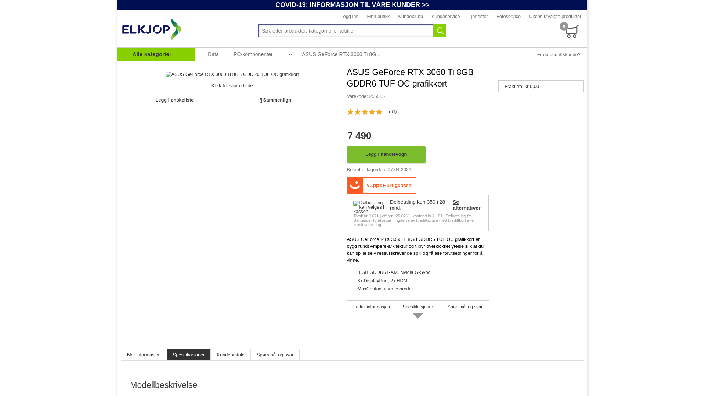Open the COVID-19 information banner
Viewport: 705px width, 396px height.
352,5
